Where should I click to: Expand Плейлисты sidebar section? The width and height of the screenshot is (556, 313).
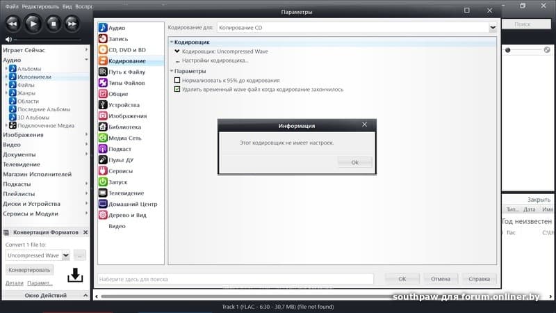tap(86, 194)
